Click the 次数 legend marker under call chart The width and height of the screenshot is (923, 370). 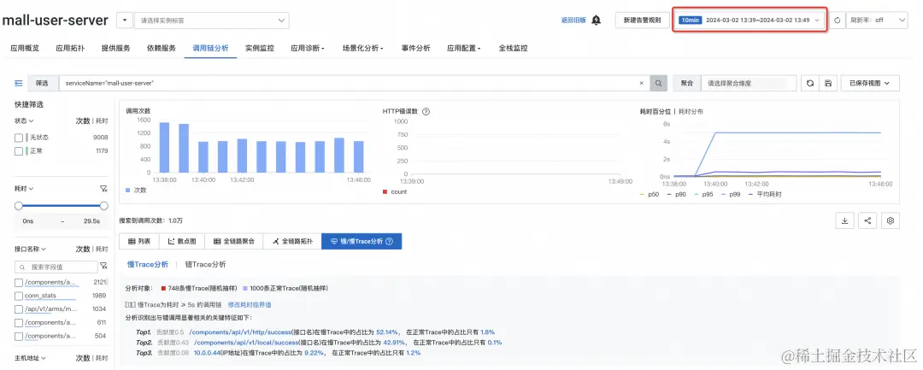pos(128,191)
